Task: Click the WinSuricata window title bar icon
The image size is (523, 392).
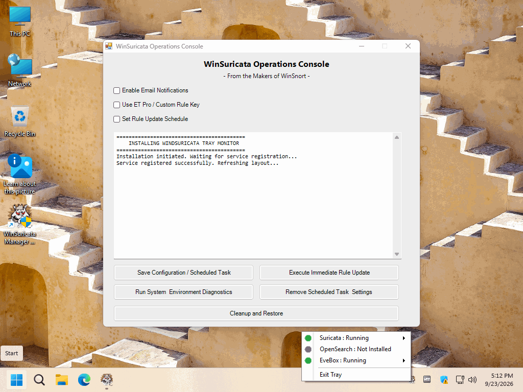Action: click(109, 46)
